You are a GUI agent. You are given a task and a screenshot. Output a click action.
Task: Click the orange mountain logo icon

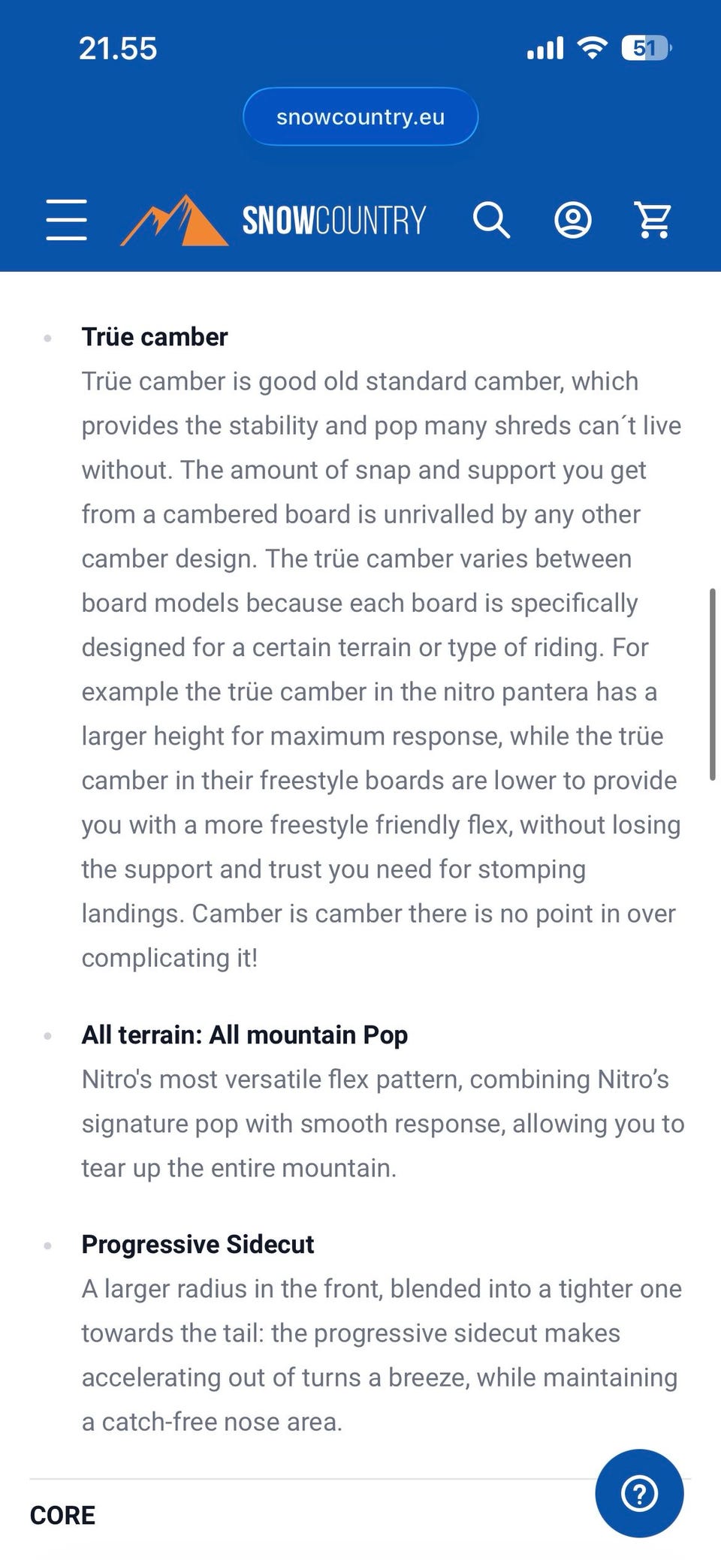point(174,221)
